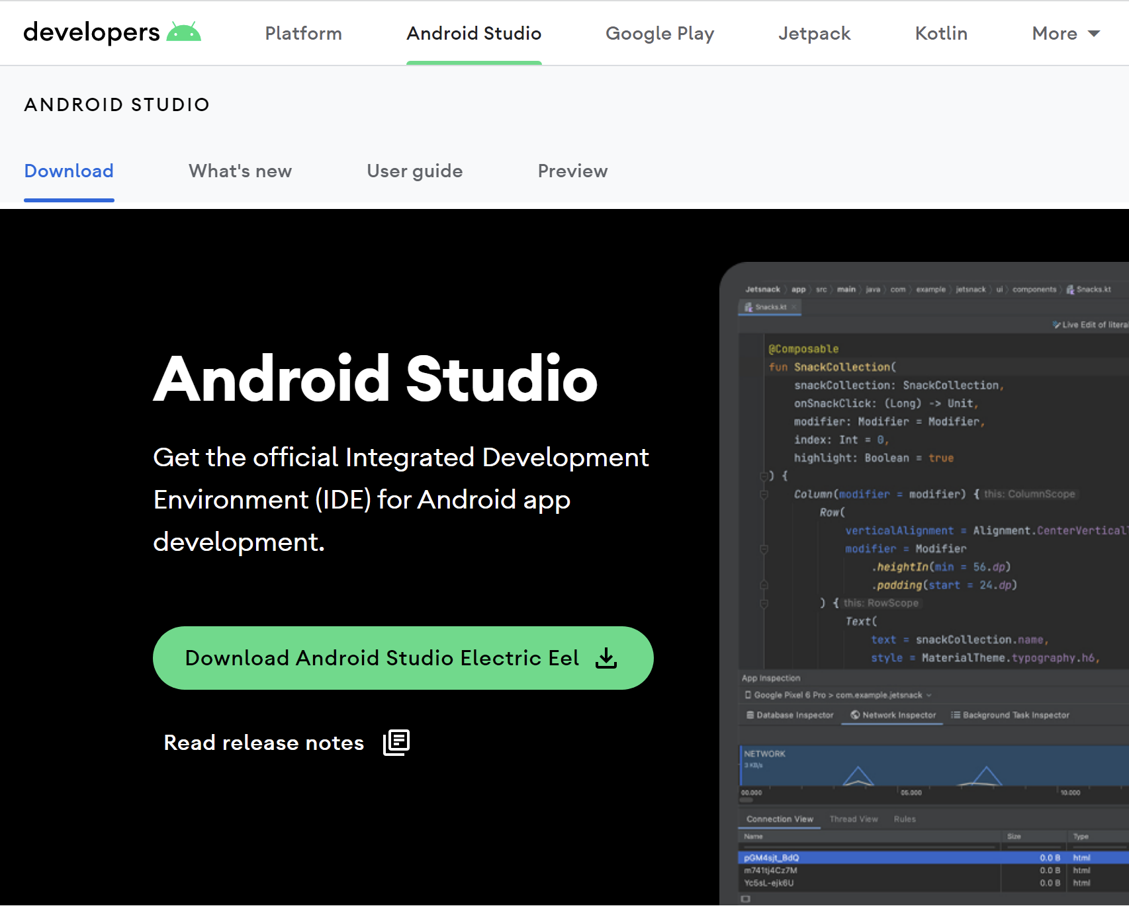Click the Background Task Inspector list icon

click(955, 715)
